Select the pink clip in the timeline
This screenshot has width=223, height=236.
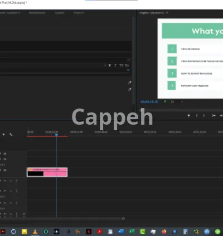point(47,172)
